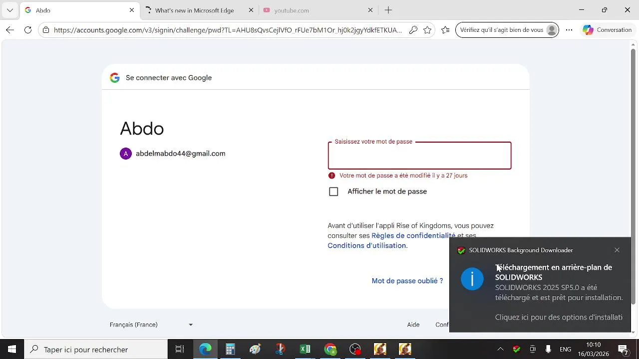Switch to What's new in Microsoft Edge tab
The image size is (639, 359).
[195, 10]
